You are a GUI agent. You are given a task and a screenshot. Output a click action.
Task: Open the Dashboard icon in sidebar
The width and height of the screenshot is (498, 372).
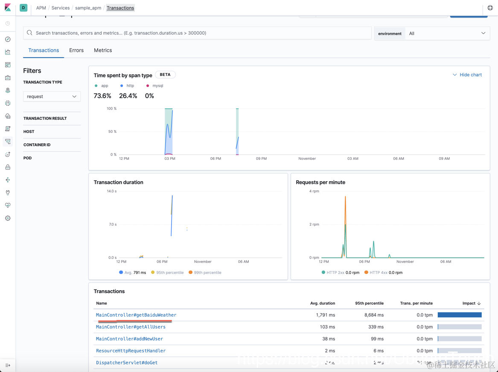coord(8,65)
